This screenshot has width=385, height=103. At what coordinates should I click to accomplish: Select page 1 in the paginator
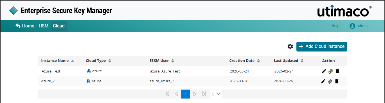tap(186, 94)
